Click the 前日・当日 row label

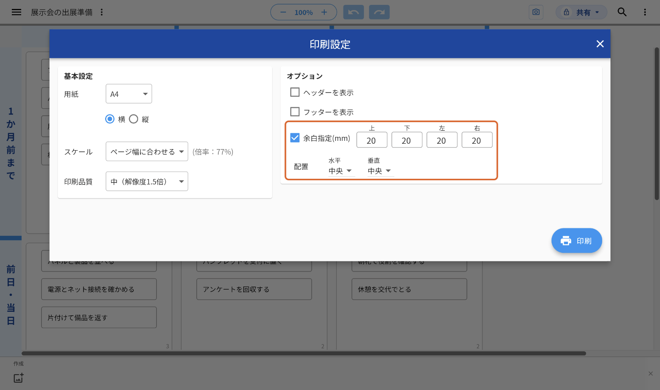11,295
